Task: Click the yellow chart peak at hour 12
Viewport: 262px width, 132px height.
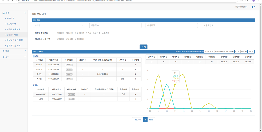Action: (x=183, y=75)
